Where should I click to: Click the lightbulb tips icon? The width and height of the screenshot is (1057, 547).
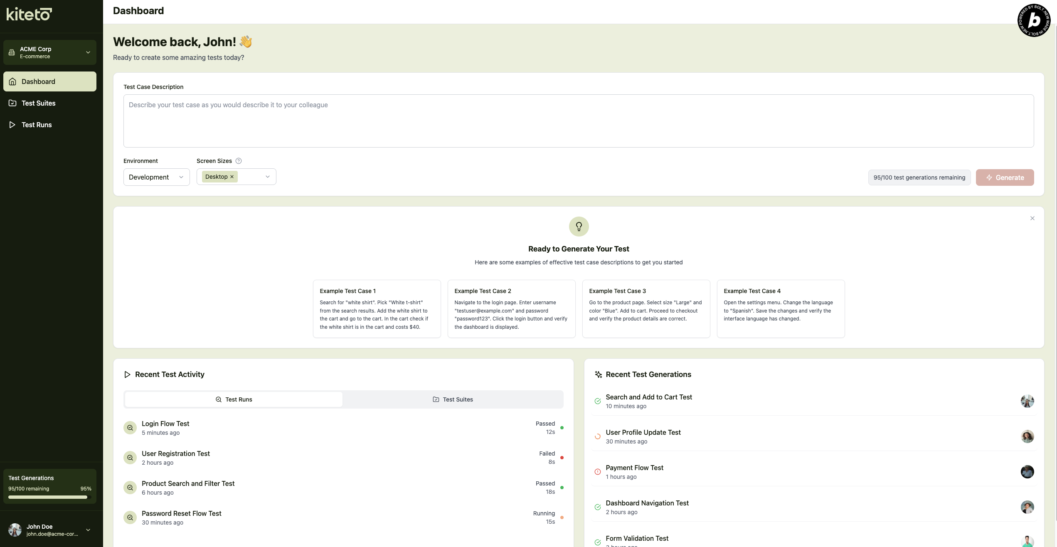[x=579, y=227]
